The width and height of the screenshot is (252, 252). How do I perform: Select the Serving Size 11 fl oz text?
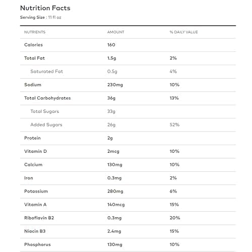tap(41, 17)
